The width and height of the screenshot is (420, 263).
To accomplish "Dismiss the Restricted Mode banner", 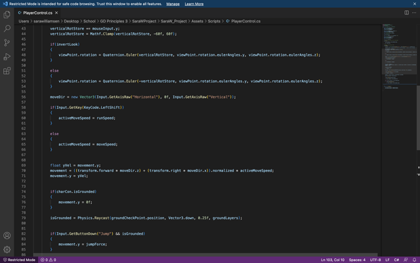I will pos(415,4).
